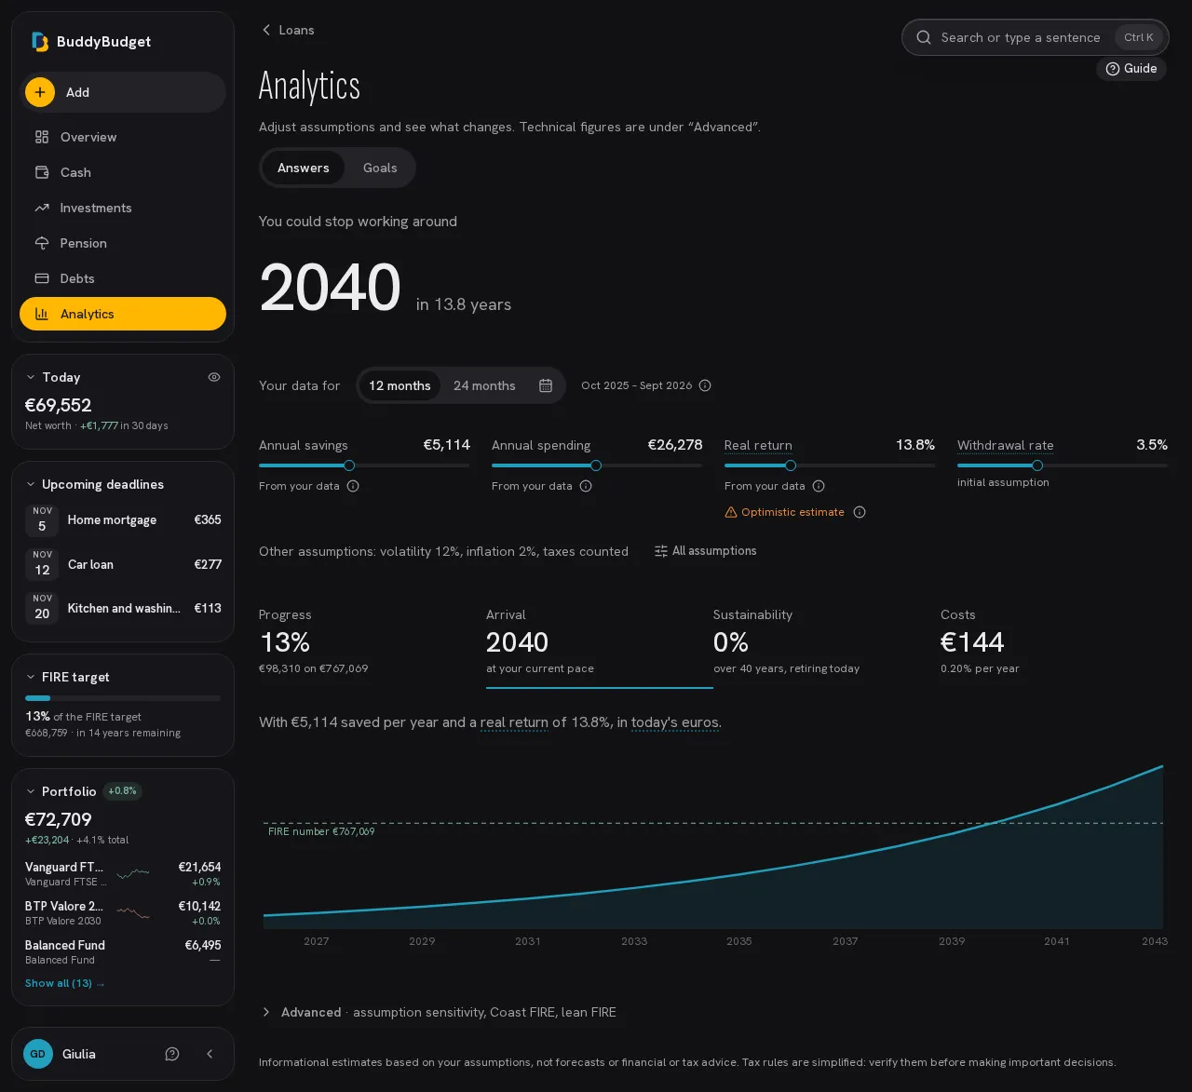Viewport: 1192px width, 1092px height.
Task: Select the 12 months data period
Action: (400, 385)
